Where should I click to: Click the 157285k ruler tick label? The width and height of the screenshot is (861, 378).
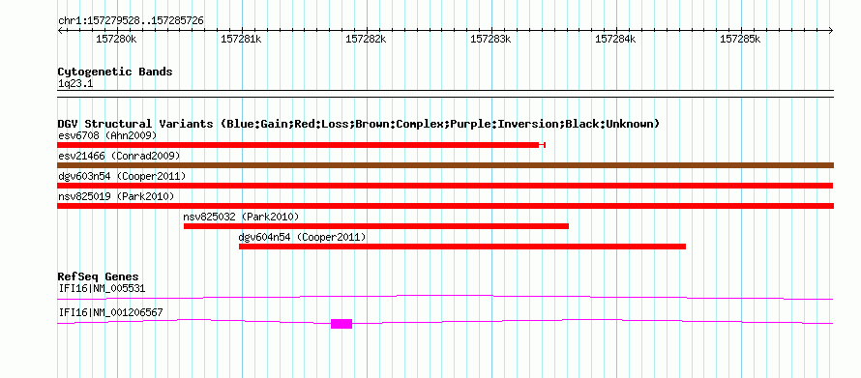click(x=741, y=39)
